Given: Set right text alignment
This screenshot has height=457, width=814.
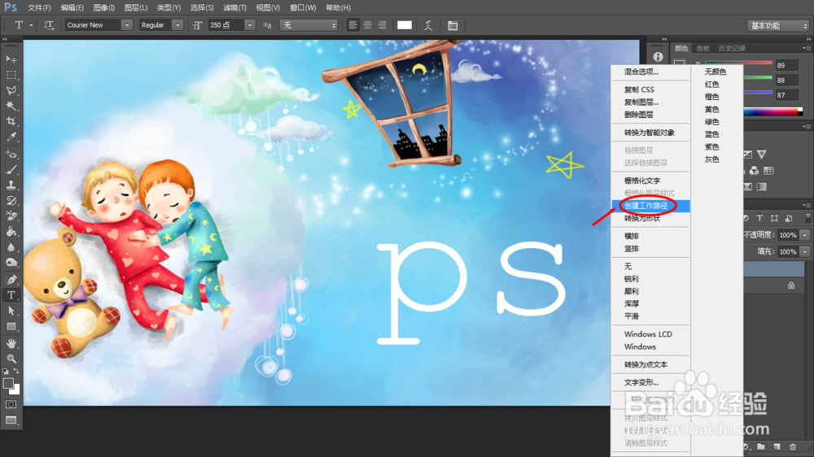Looking at the screenshot, I should click(382, 25).
